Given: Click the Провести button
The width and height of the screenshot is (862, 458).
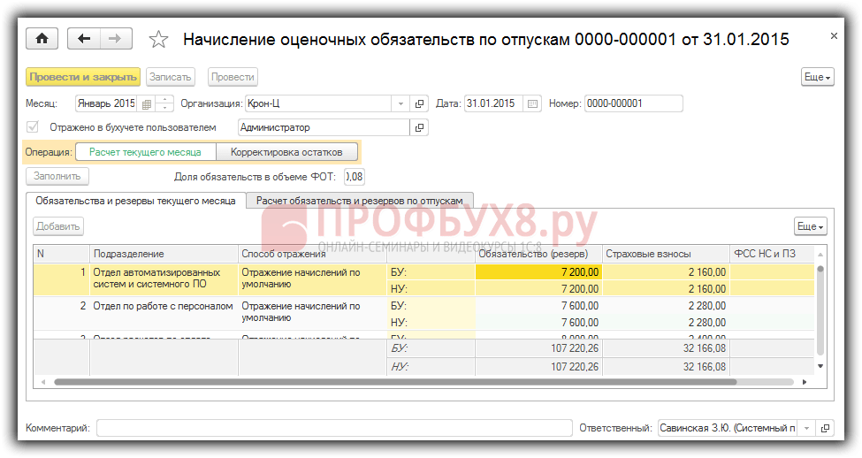Looking at the screenshot, I should tap(233, 77).
